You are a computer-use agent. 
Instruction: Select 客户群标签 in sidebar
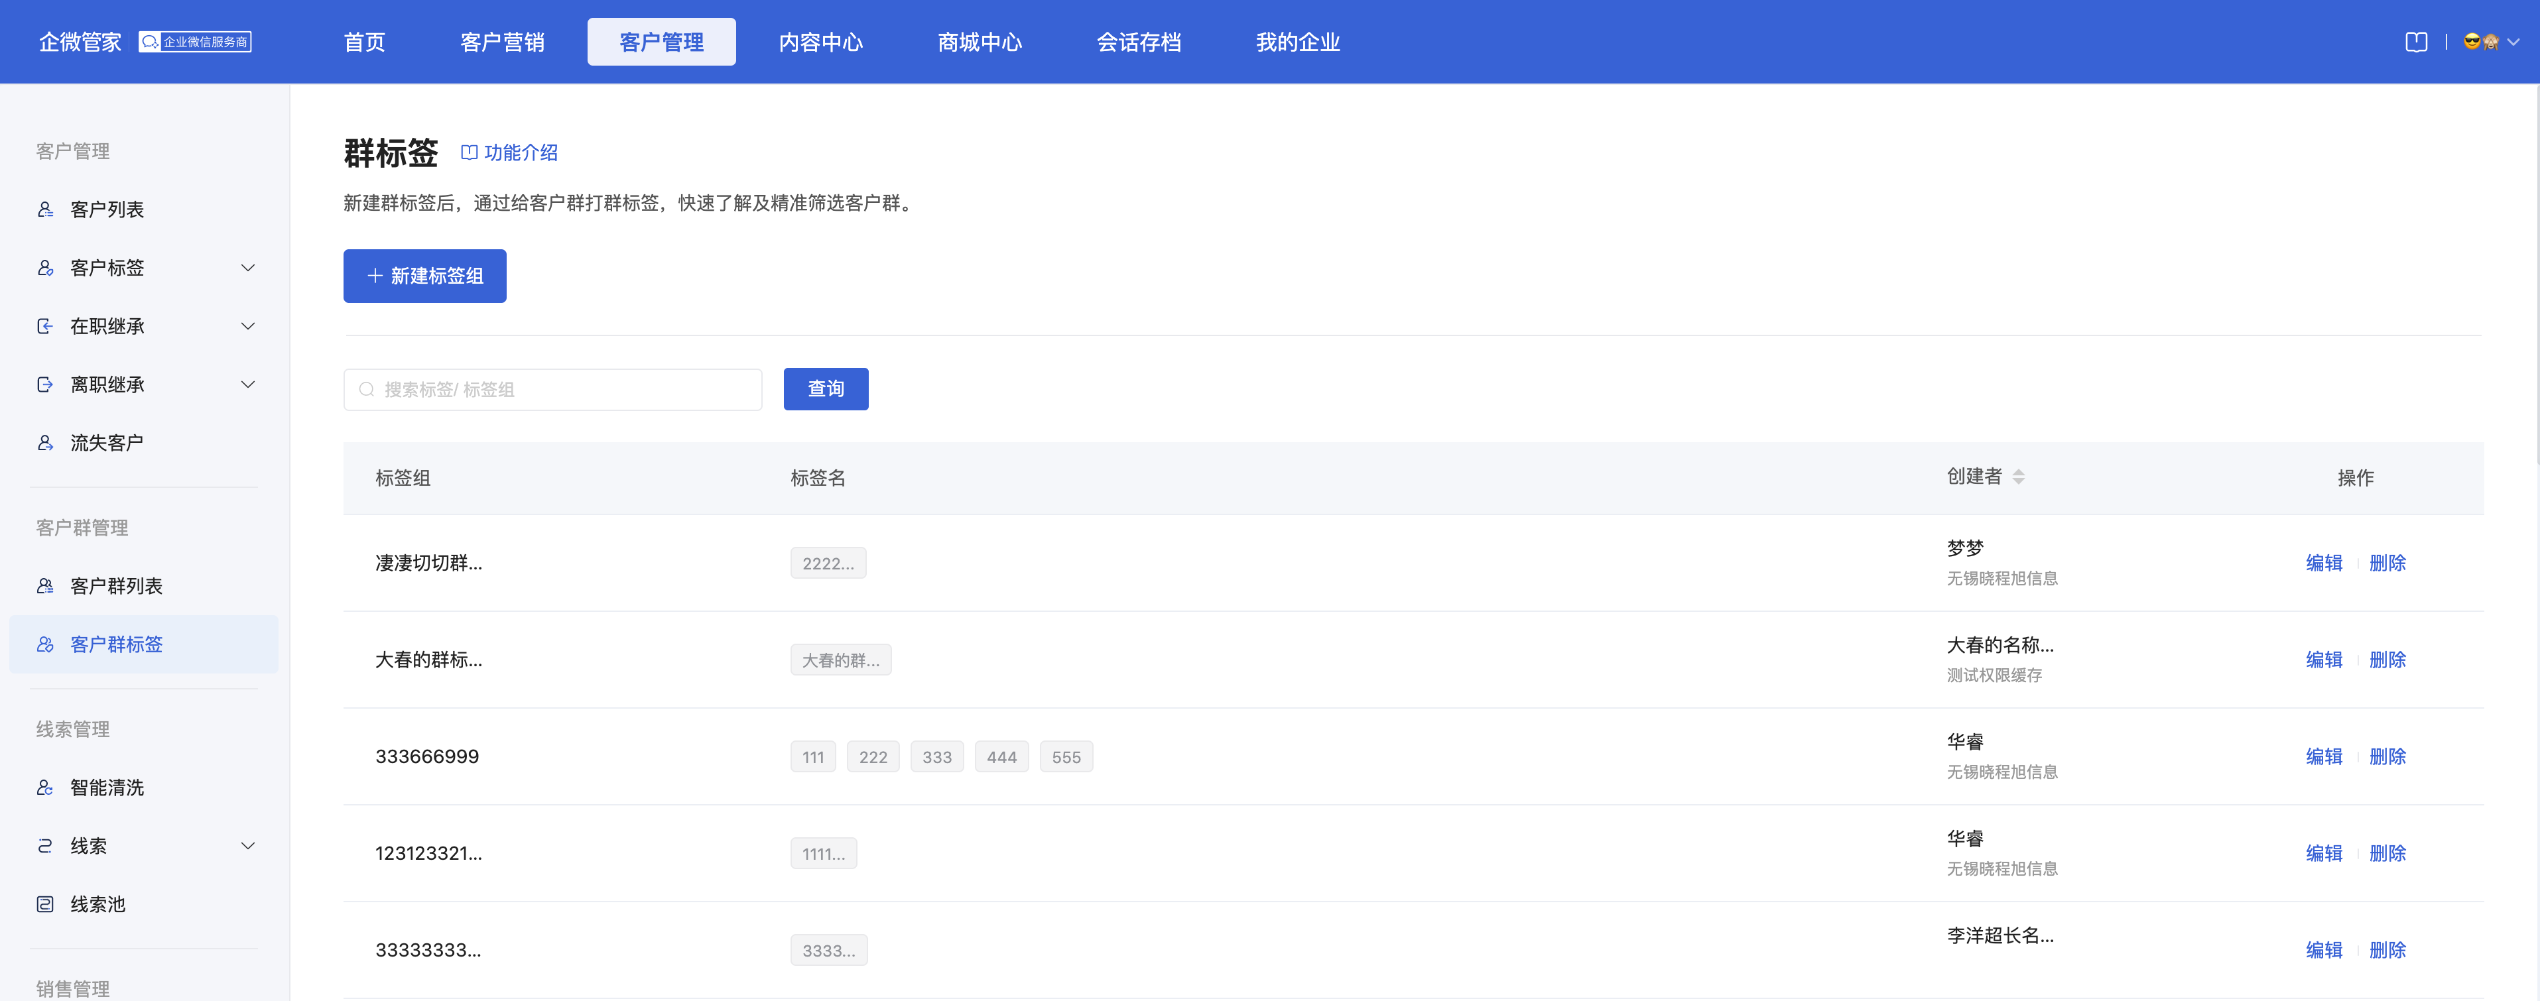(144, 644)
